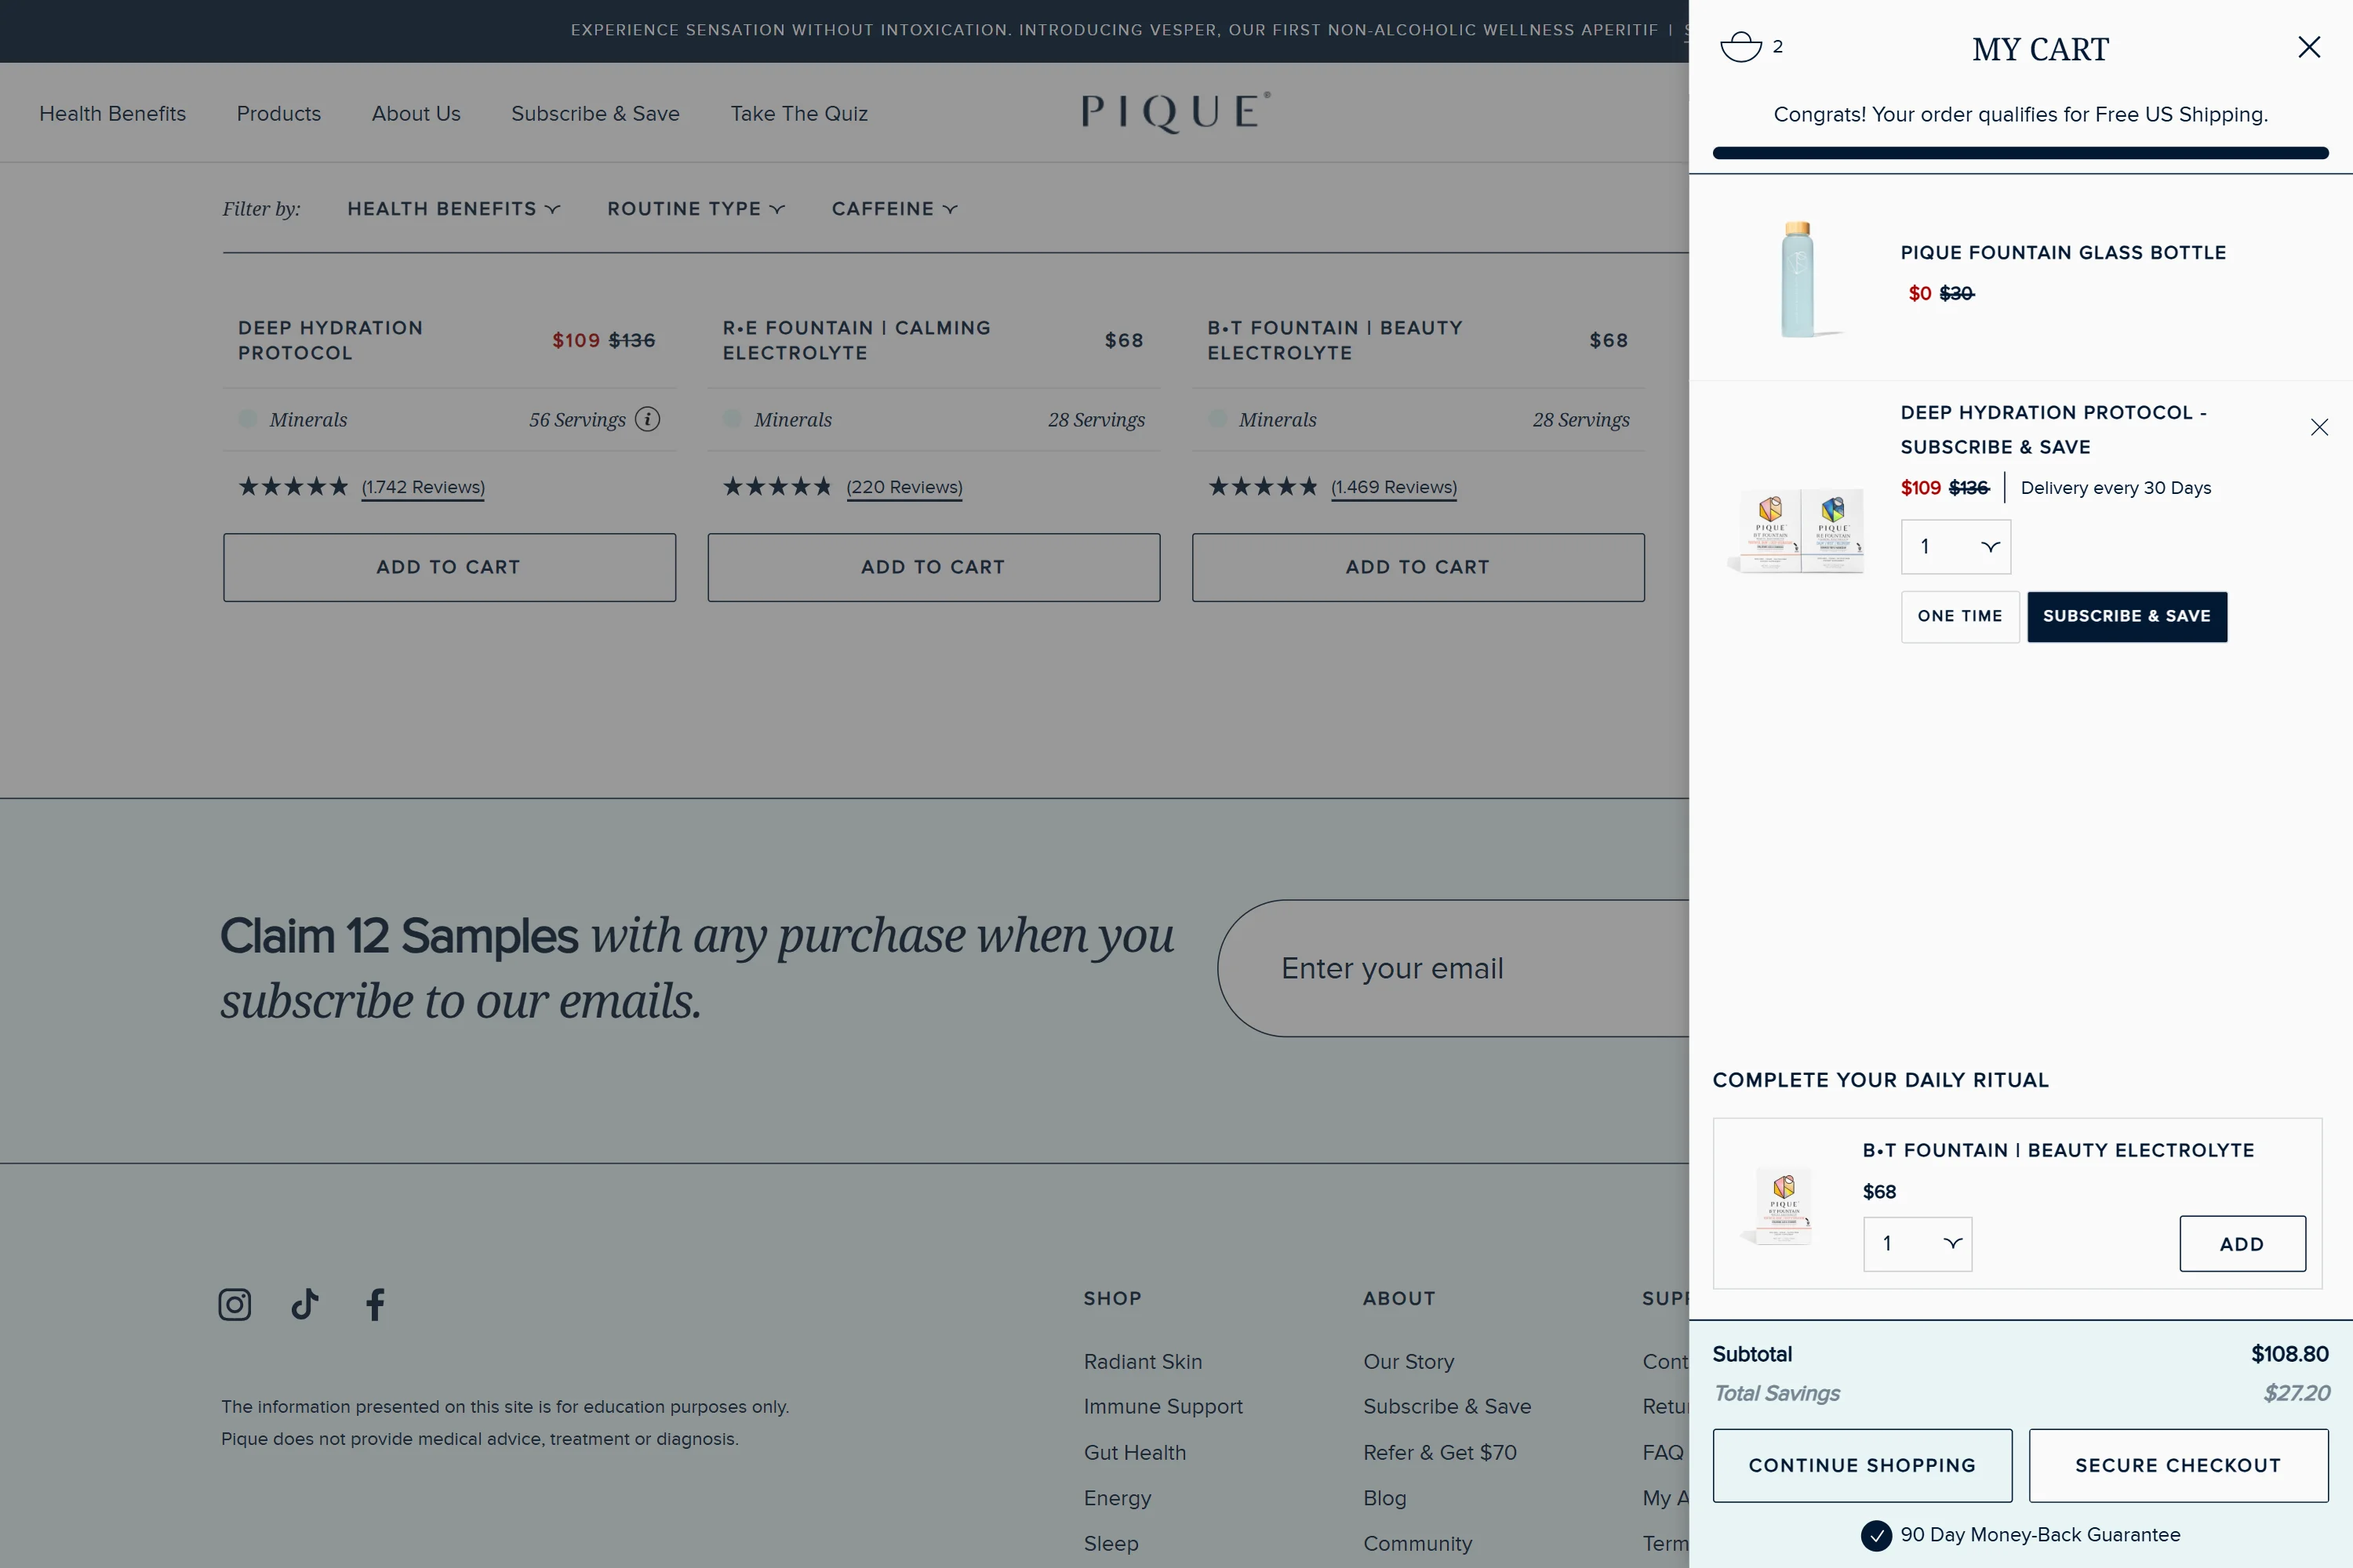Open the Products menu

pyautogui.click(x=278, y=114)
